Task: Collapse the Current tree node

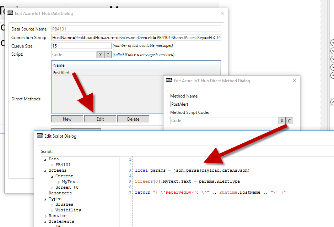Action: click(x=52, y=176)
